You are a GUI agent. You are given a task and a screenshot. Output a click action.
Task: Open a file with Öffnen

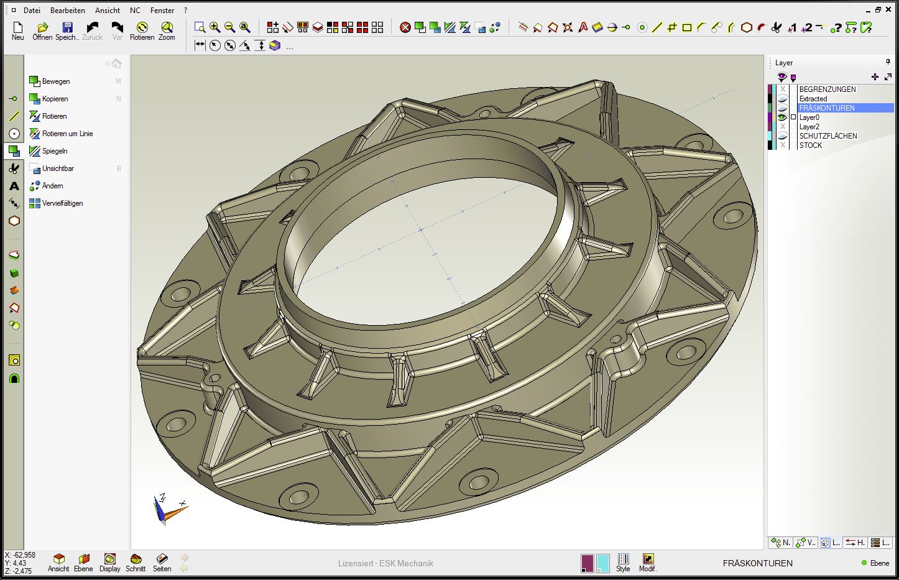[x=42, y=31]
